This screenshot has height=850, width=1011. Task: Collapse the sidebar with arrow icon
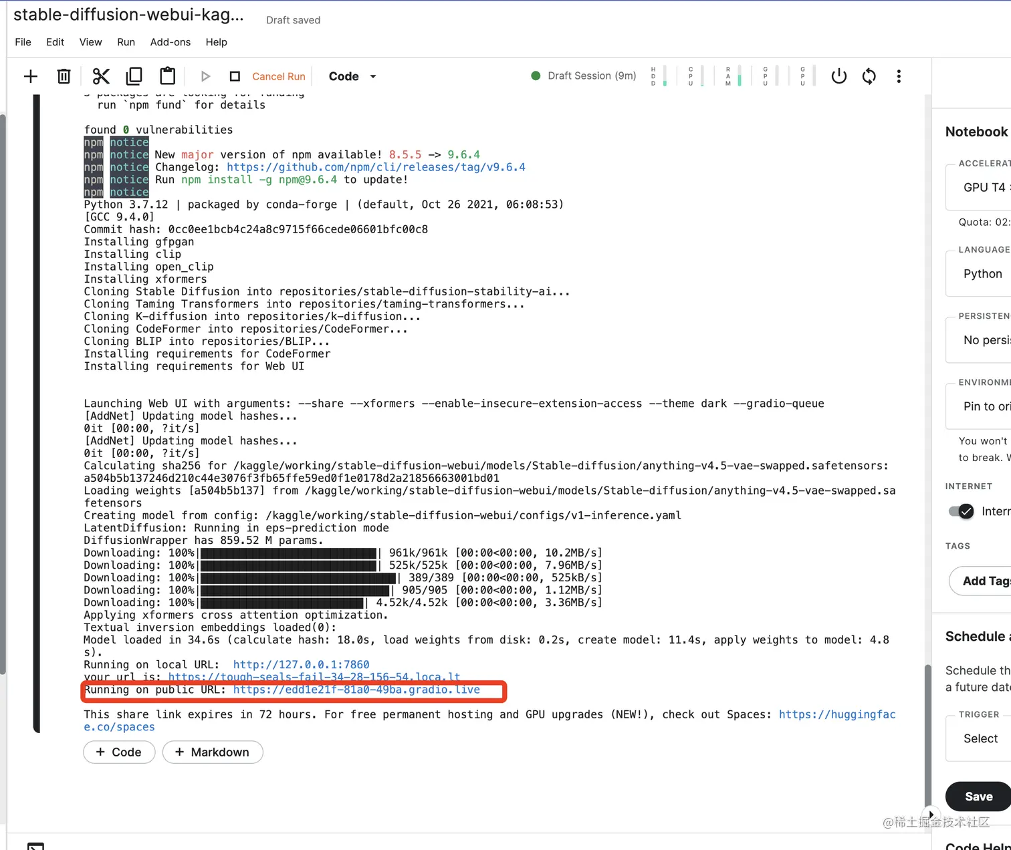coord(931,815)
